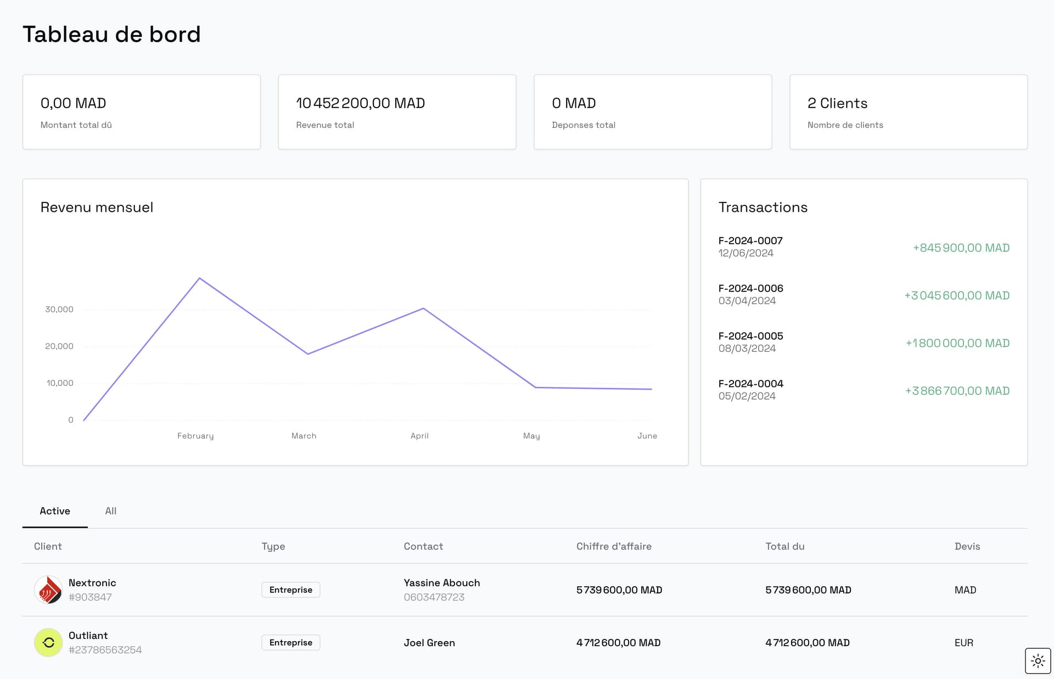Open transaction F-2024-0007
1054x679 pixels.
(x=864, y=247)
